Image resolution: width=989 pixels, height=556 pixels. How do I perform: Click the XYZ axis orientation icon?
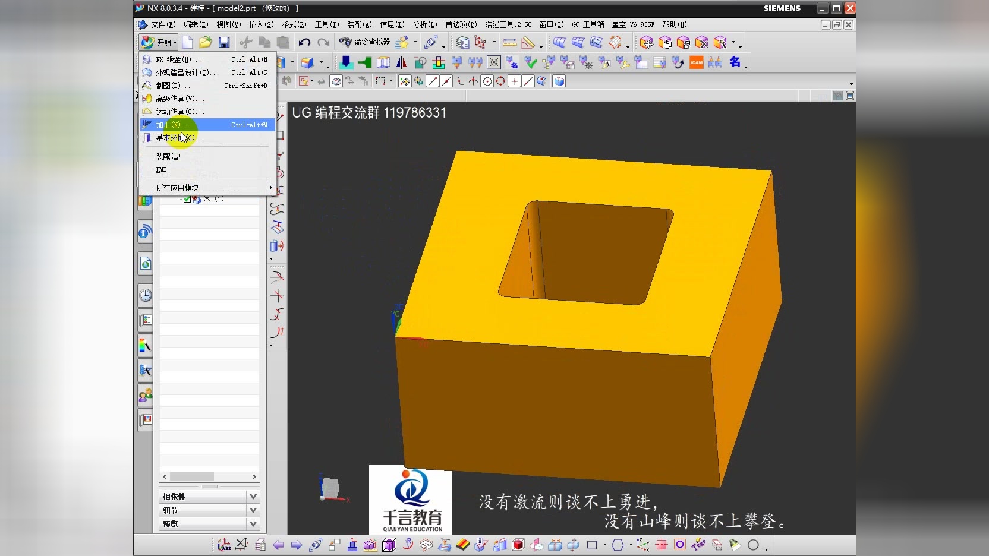(642, 545)
